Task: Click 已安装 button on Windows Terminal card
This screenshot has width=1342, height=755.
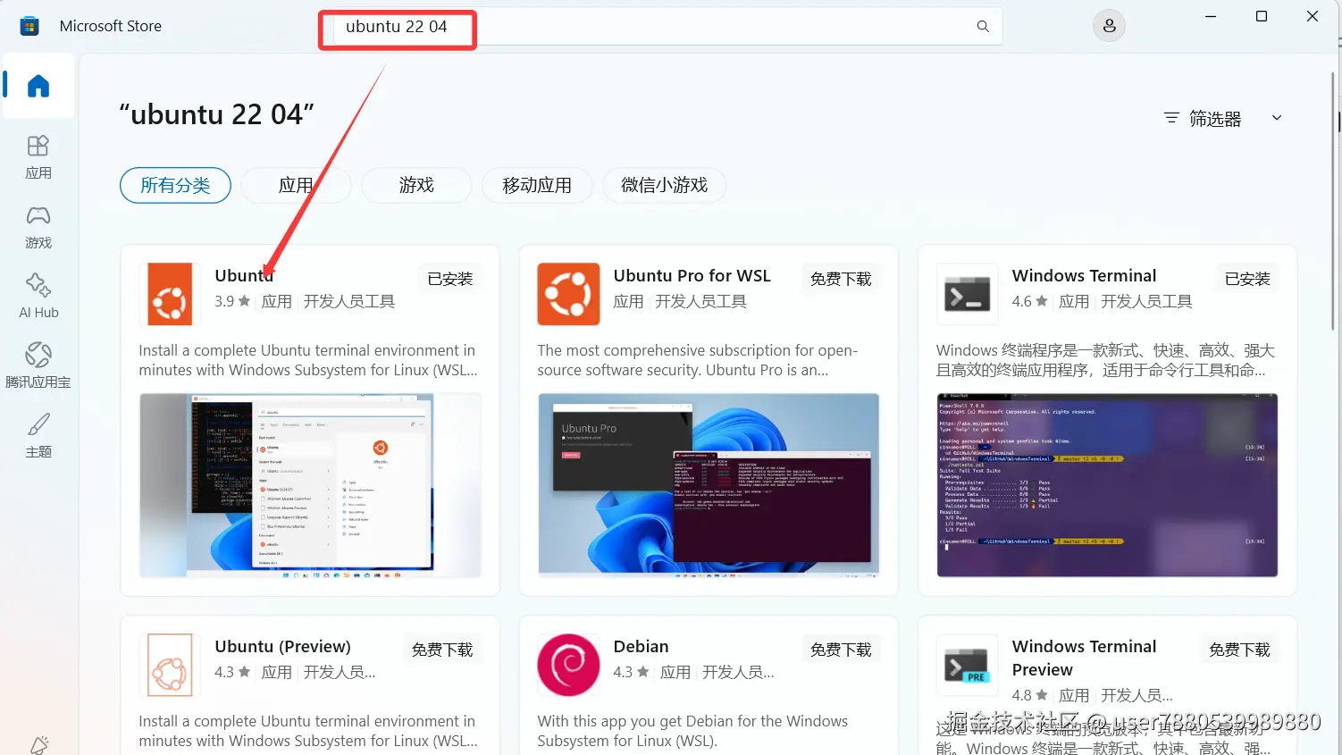Action: (1247, 279)
